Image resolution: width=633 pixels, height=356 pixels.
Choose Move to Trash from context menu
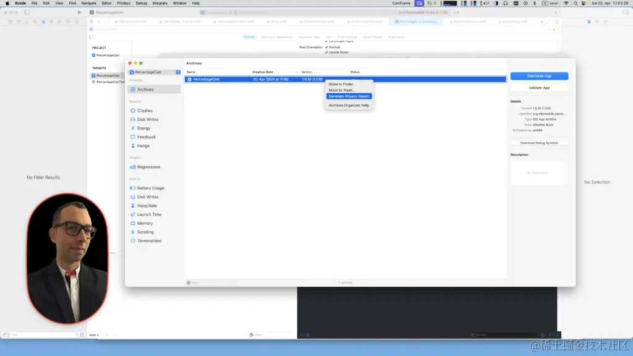pyautogui.click(x=341, y=90)
